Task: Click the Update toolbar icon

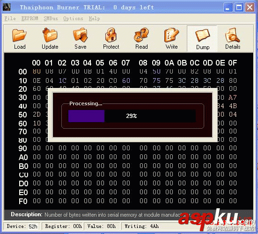Action: tap(50, 35)
